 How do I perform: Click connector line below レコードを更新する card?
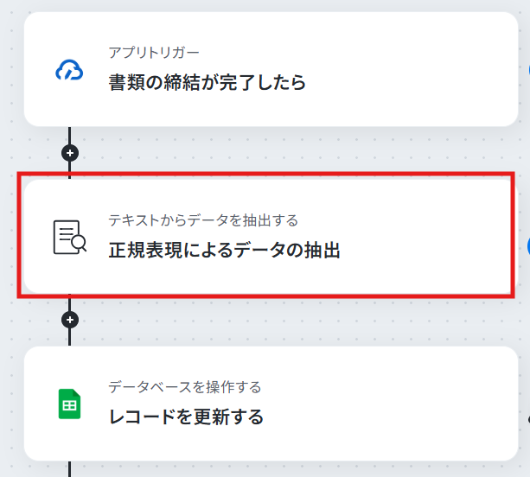pyautogui.click(x=70, y=469)
